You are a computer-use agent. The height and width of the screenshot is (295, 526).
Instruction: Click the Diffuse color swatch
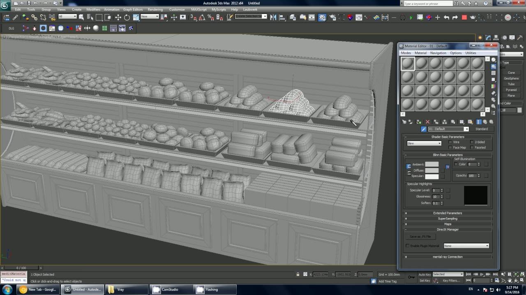(x=431, y=170)
